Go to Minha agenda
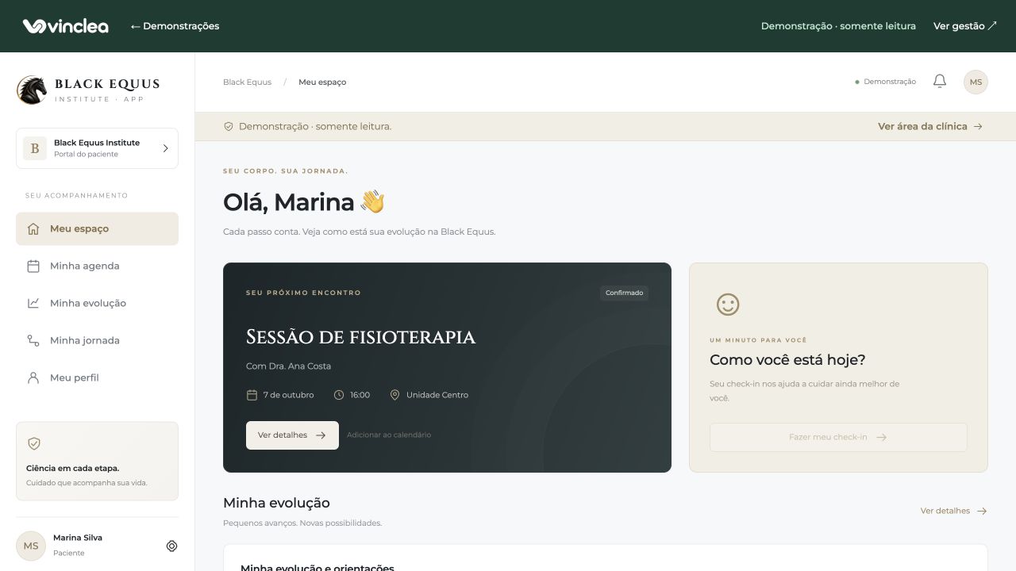Image resolution: width=1016 pixels, height=571 pixels. click(97, 266)
